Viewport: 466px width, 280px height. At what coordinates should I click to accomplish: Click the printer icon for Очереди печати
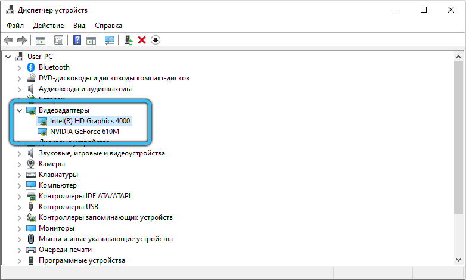click(x=31, y=250)
